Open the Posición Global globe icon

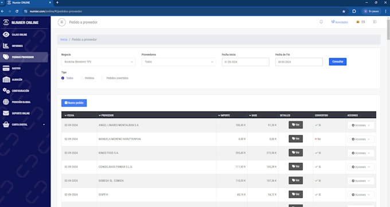click(x=6, y=101)
